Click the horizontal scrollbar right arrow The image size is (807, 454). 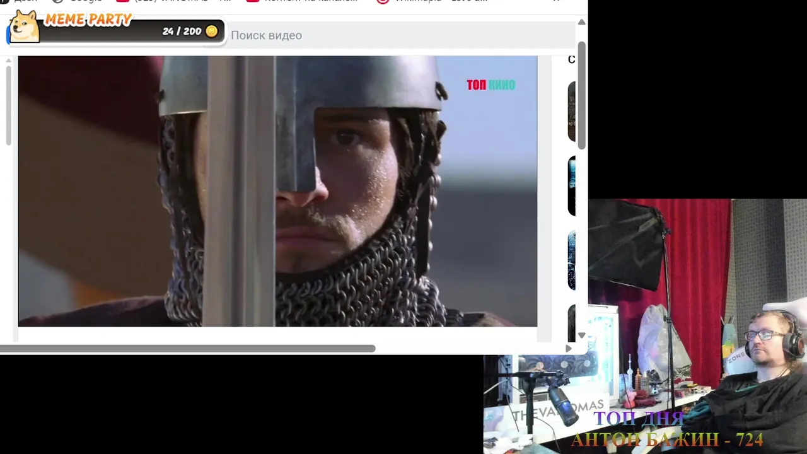569,349
